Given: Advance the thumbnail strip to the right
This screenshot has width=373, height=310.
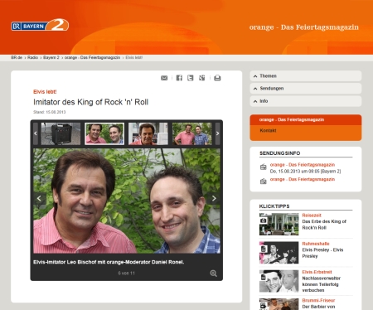Looking at the screenshot, I should pyautogui.click(x=217, y=133).
